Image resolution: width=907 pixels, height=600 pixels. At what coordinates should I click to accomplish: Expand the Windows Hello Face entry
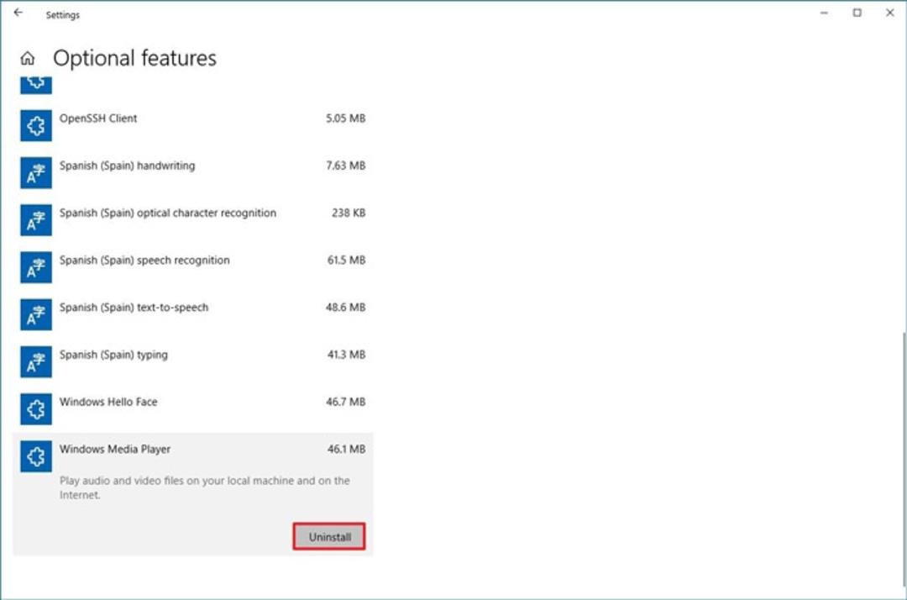tap(193, 409)
